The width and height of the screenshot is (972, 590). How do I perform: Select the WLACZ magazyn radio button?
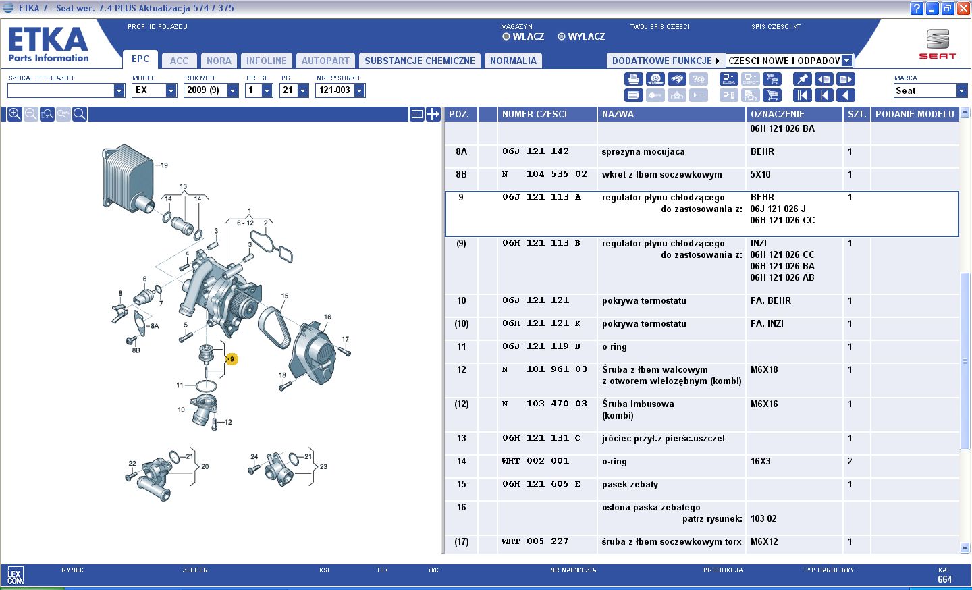(x=506, y=36)
